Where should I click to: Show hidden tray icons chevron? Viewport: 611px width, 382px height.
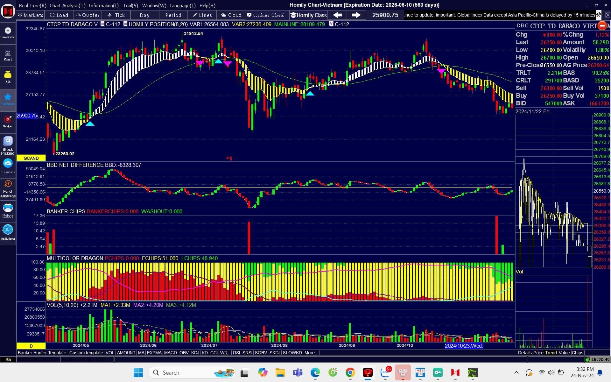tap(516, 372)
